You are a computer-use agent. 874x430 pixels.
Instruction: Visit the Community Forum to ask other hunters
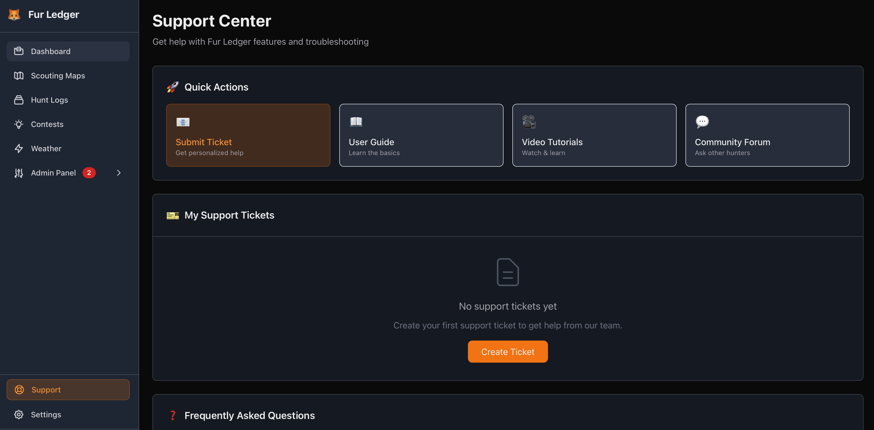click(x=767, y=135)
